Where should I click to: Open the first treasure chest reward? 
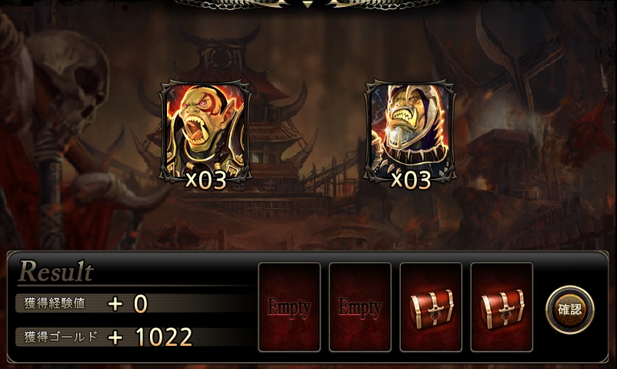click(x=431, y=307)
